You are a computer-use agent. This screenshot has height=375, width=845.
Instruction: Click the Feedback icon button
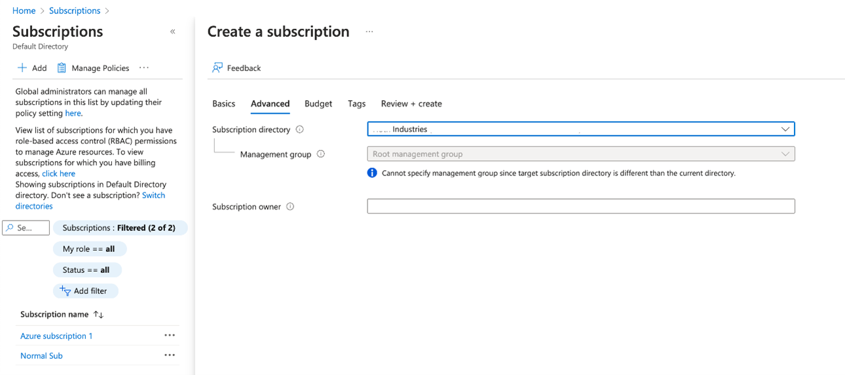click(x=217, y=68)
